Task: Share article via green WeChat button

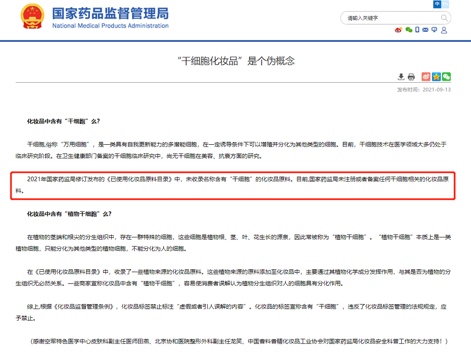Action: 446,77
